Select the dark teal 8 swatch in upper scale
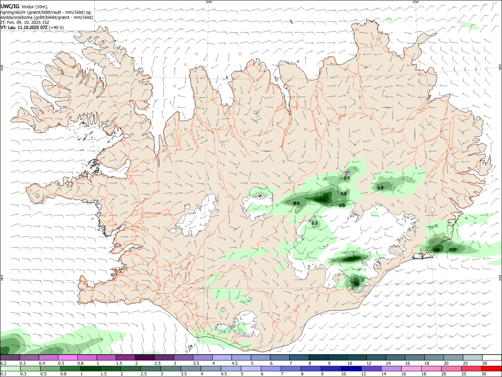The height and width of the screenshot is (377, 502). (x=318, y=357)
